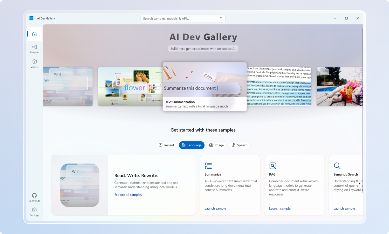389x234 pixels.
Task: Select the Speech filter chip
Action: click(239, 145)
